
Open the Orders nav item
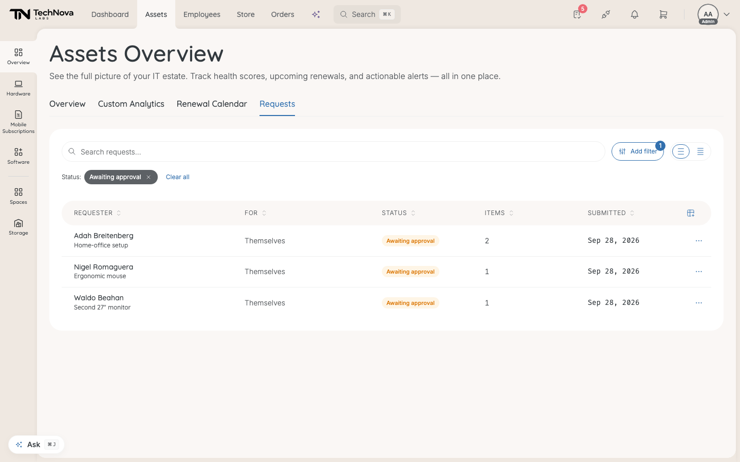(283, 14)
